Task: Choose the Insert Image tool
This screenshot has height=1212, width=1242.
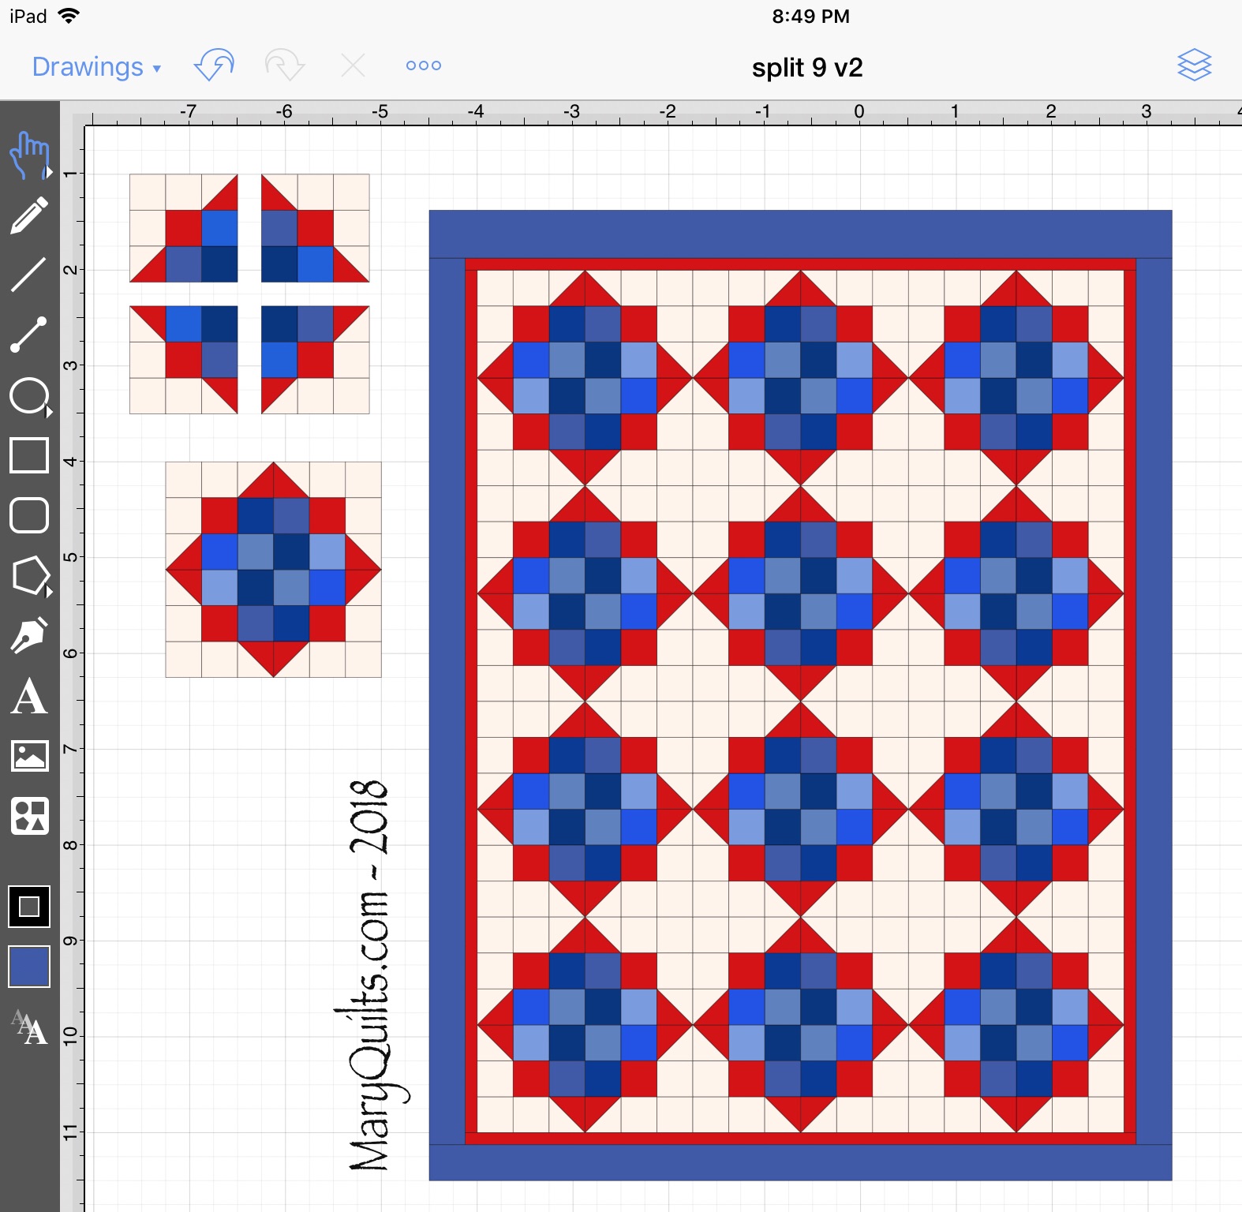Action: [28, 756]
